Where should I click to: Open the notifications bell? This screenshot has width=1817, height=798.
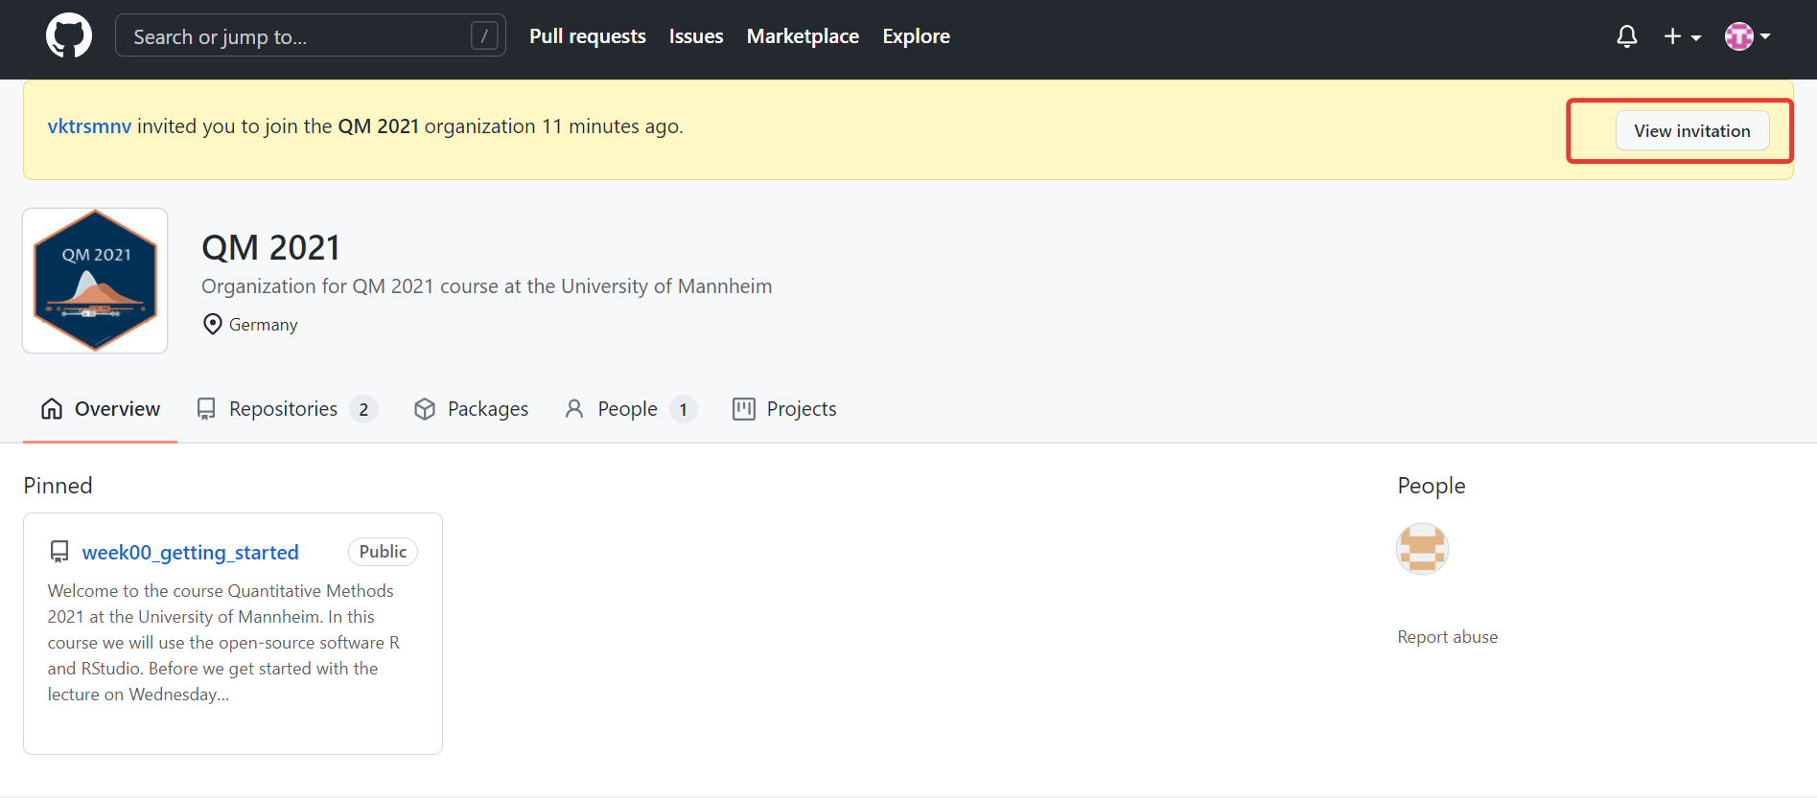pos(1626,36)
